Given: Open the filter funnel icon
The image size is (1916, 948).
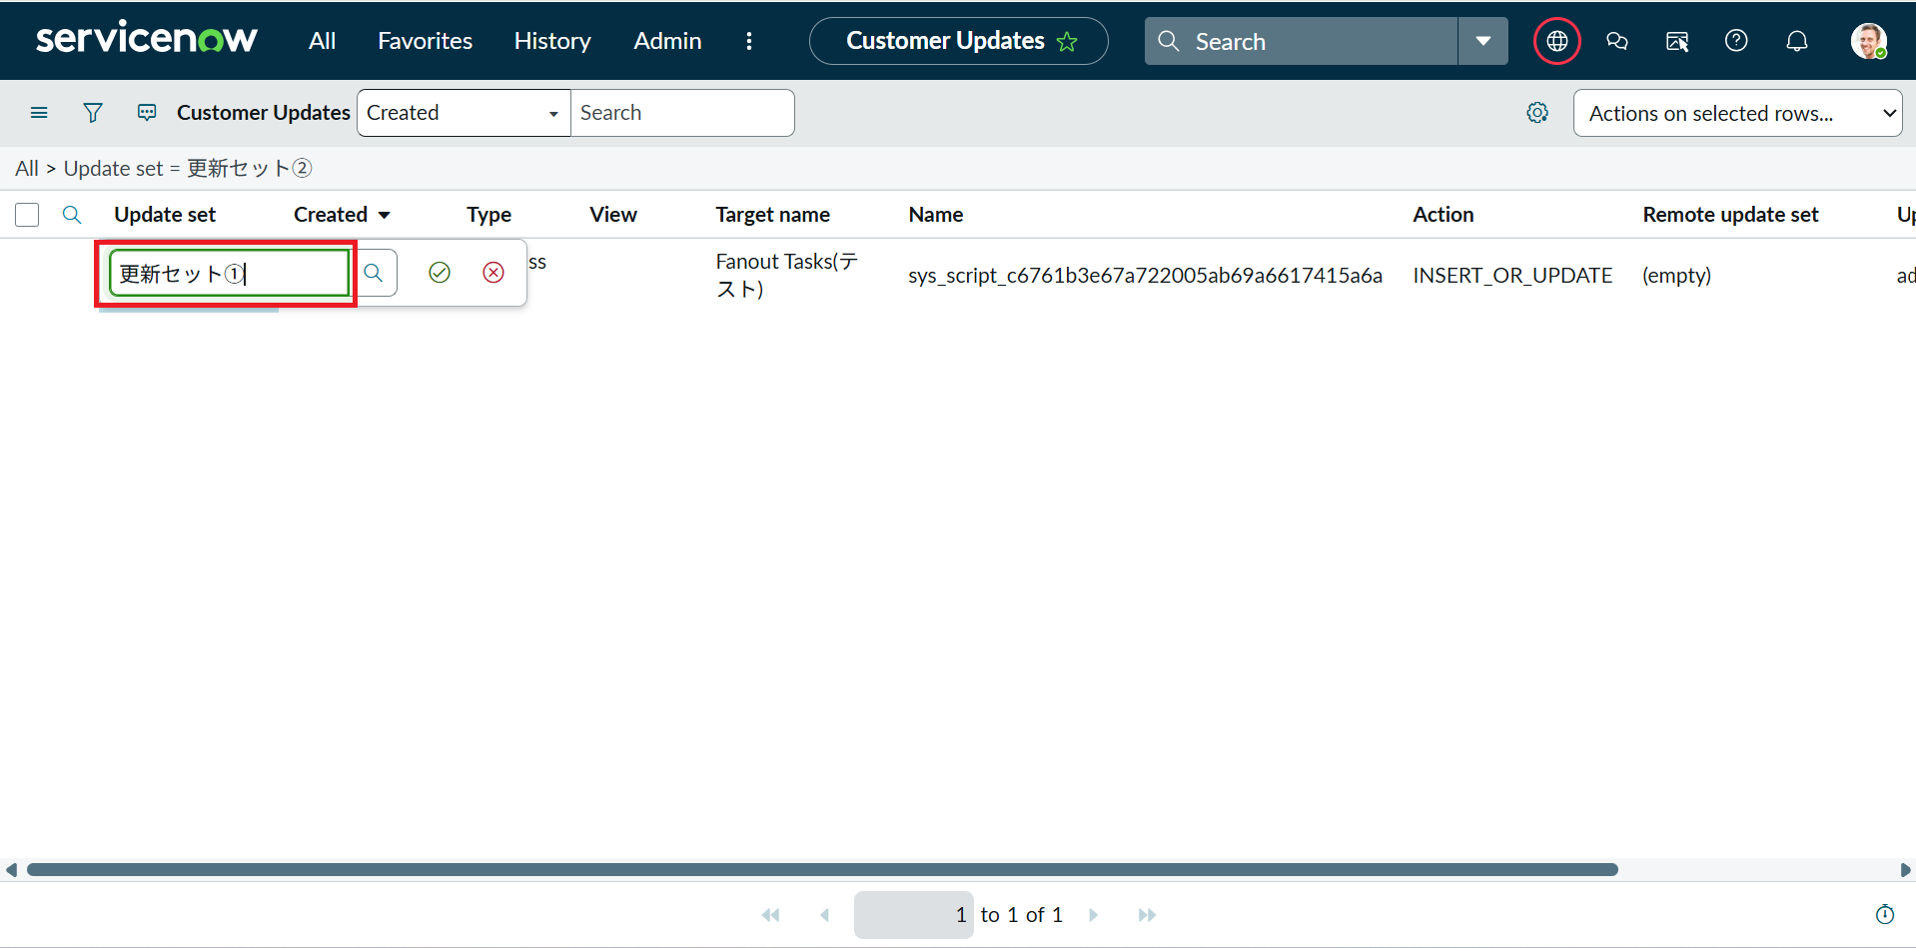Looking at the screenshot, I should click(x=93, y=113).
